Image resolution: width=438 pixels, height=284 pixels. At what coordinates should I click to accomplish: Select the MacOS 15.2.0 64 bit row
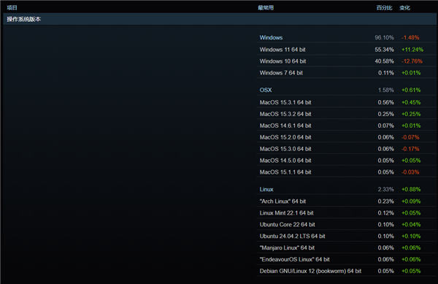[346, 137]
